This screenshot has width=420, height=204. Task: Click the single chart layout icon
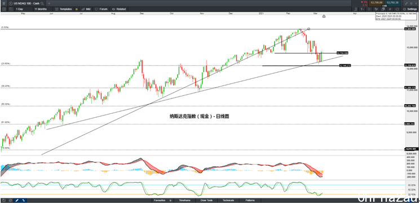[4, 9]
